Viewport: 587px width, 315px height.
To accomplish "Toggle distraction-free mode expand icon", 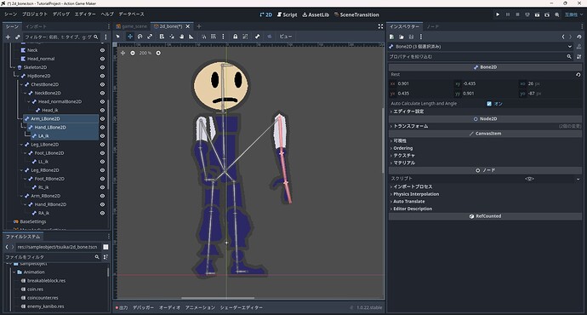I will (x=380, y=26).
